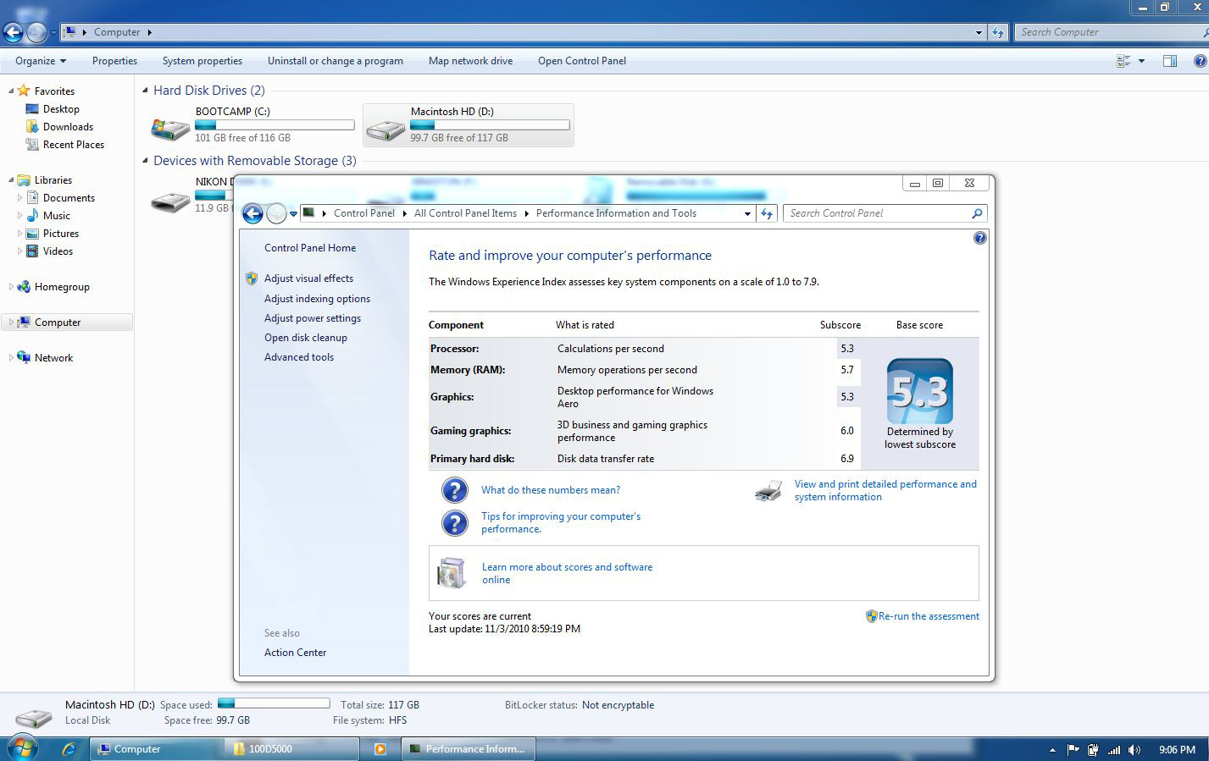Image resolution: width=1209 pixels, height=761 pixels.
Task: Open Recent Places in Favorites
Action: tap(74, 145)
